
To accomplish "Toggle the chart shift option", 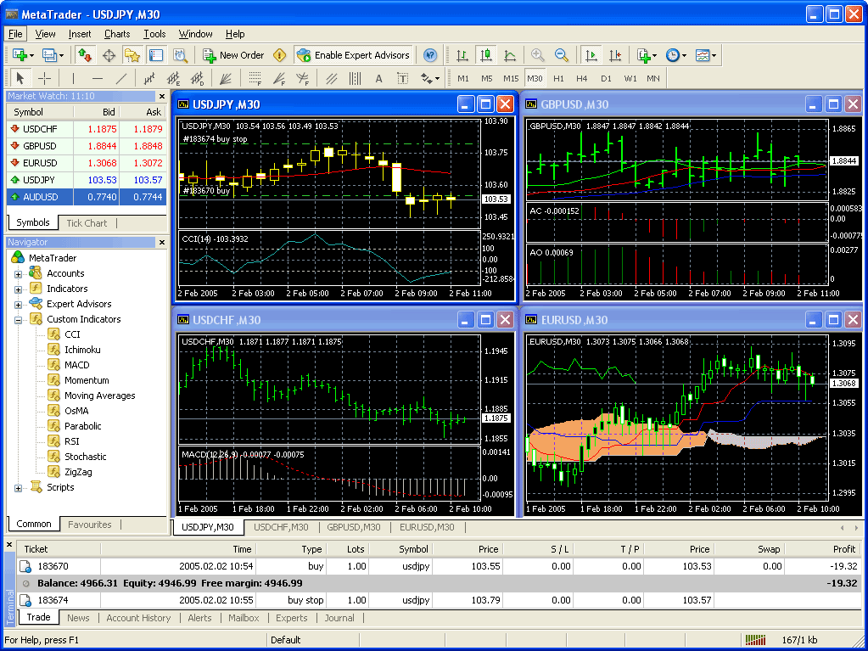I will pyautogui.click(x=616, y=55).
